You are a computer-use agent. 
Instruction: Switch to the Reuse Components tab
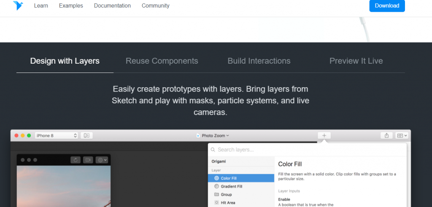tap(162, 61)
